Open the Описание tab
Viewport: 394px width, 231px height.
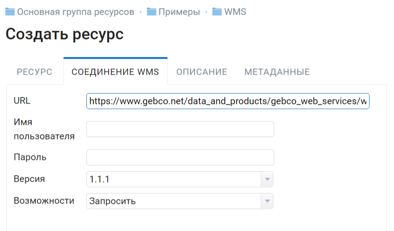tap(202, 72)
